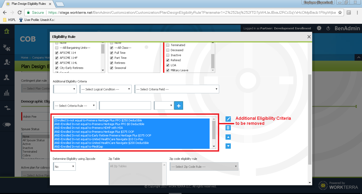
Task: Open the person profile sidebar icon
Action: (x=7, y=77)
